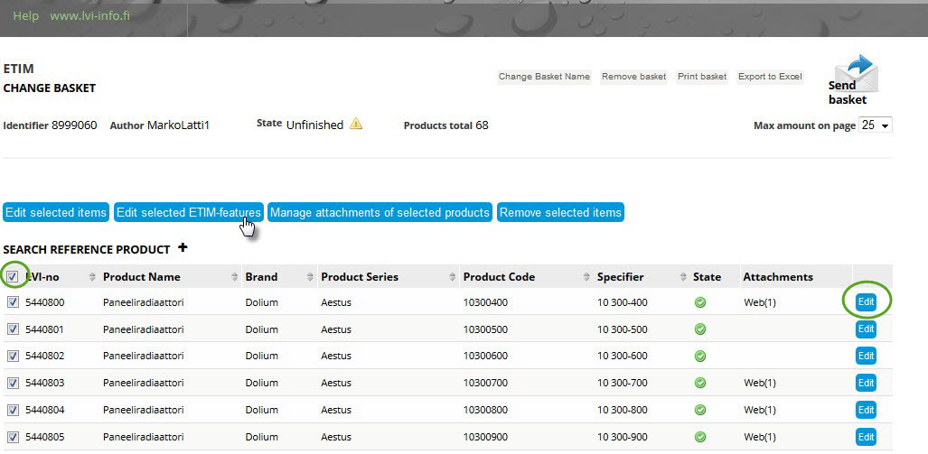The width and height of the screenshot is (928, 454).
Task: Click Edit button for product 5440801
Action: [x=866, y=329]
